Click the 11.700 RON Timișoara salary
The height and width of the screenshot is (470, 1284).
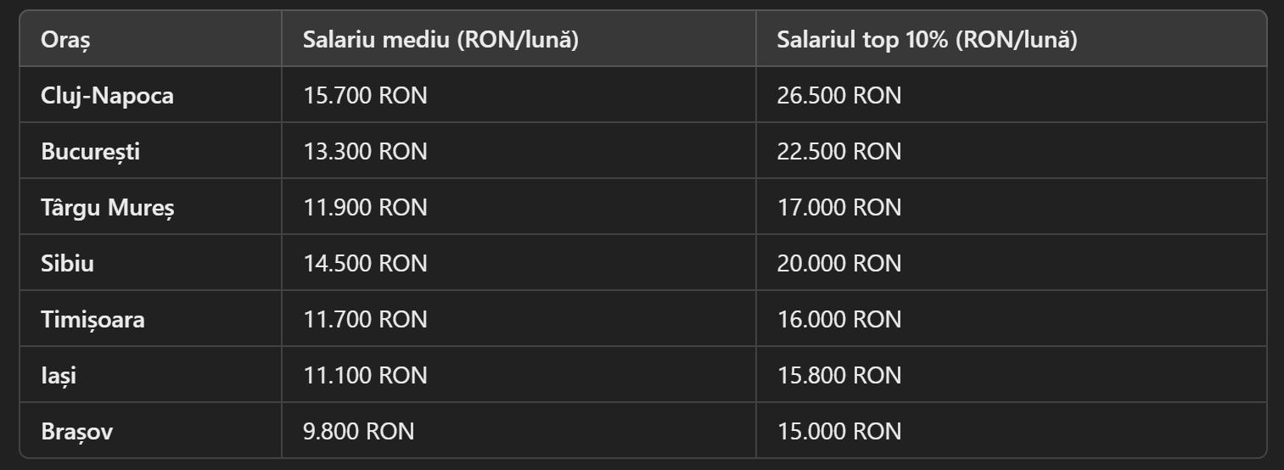(x=365, y=320)
